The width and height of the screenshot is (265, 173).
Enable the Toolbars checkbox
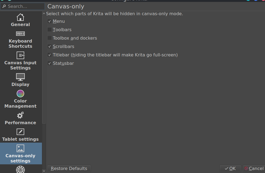point(50,30)
